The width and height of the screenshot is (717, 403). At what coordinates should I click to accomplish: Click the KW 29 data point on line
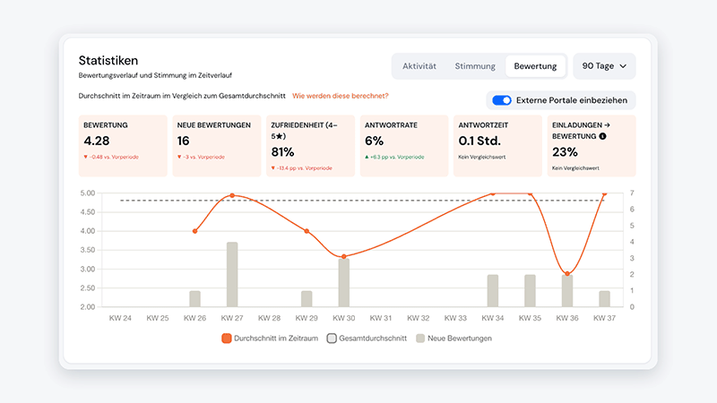coord(307,231)
